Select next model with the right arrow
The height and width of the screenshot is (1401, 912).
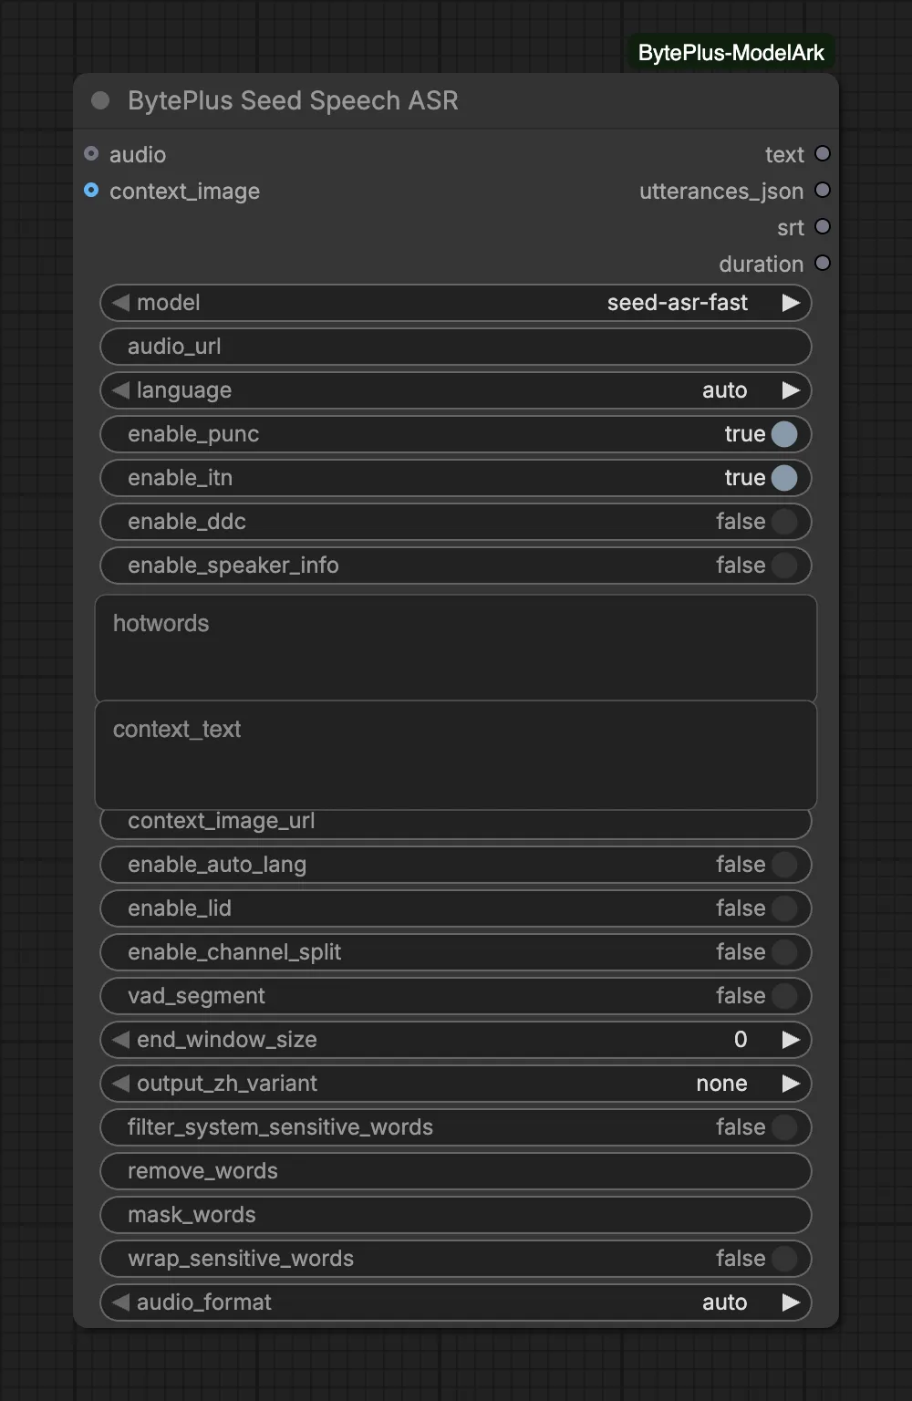791,303
